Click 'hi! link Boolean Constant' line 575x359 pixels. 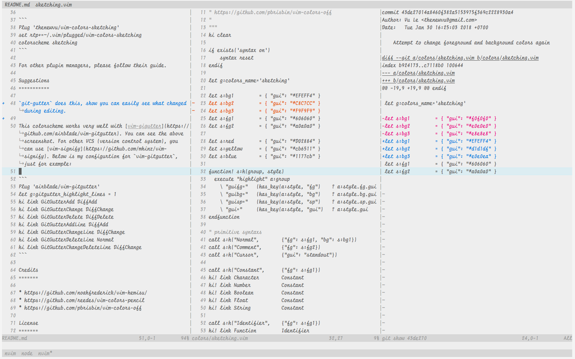[x=256, y=293]
